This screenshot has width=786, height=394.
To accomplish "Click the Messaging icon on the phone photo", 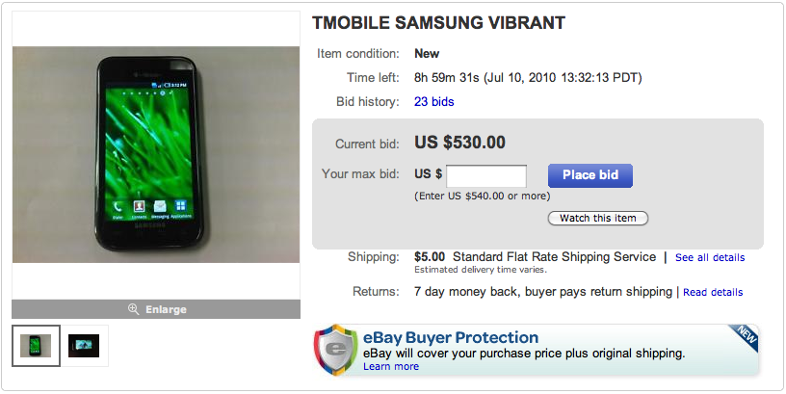I will coord(159,205).
